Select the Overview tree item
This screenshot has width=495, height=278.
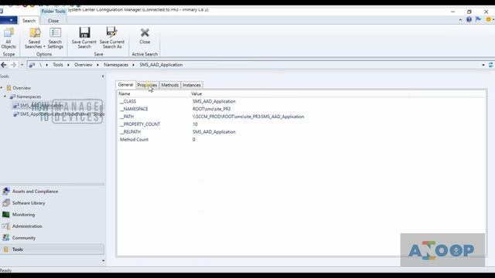tap(22, 88)
